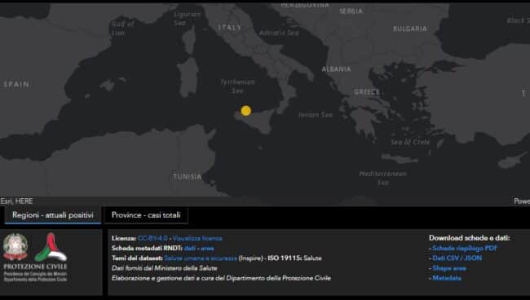The width and height of the screenshot is (530, 300).
Task: Click the ITALY label on the map
Action: click(x=230, y=28)
